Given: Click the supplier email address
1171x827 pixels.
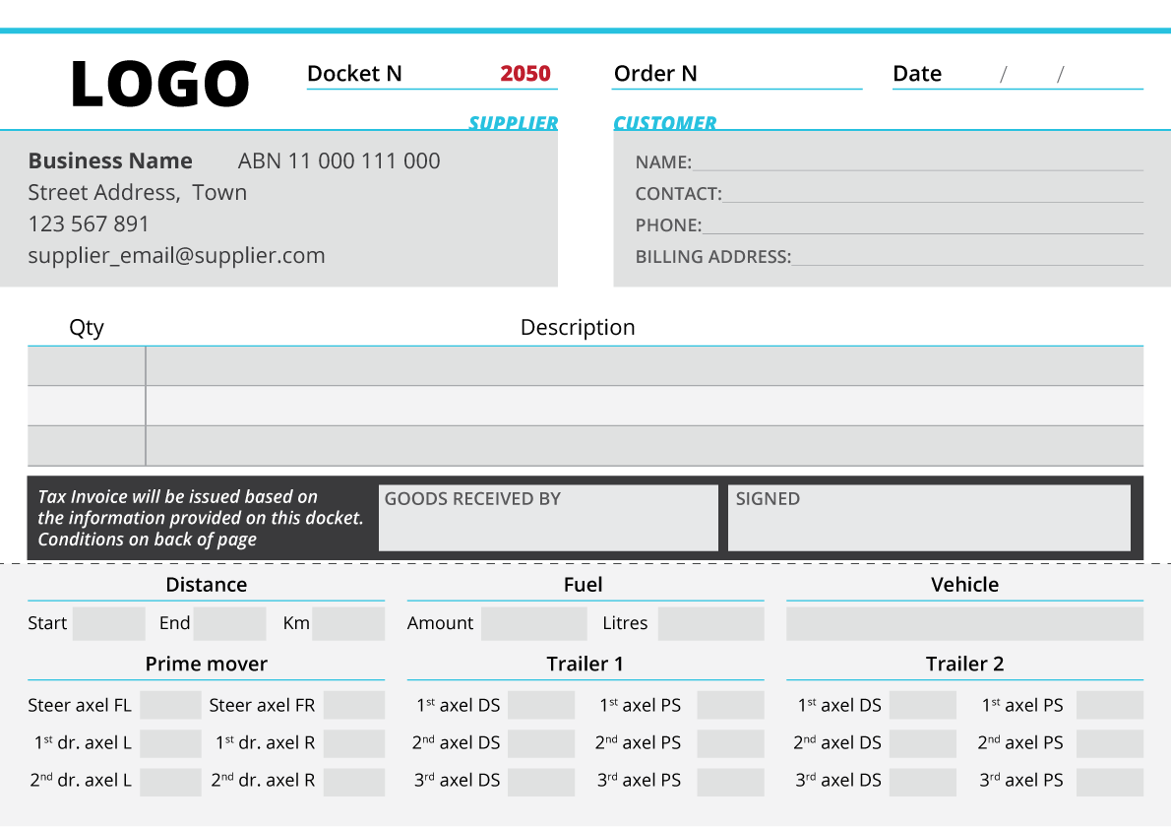Looking at the screenshot, I should 176,256.
